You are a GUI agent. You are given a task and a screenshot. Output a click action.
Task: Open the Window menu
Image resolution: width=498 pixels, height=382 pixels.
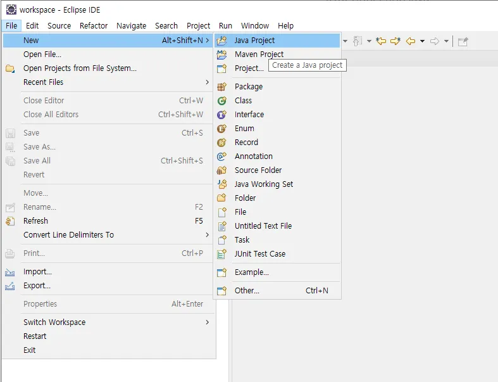click(255, 25)
